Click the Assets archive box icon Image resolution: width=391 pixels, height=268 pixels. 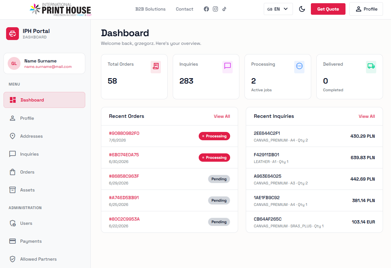[x=12, y=190]
